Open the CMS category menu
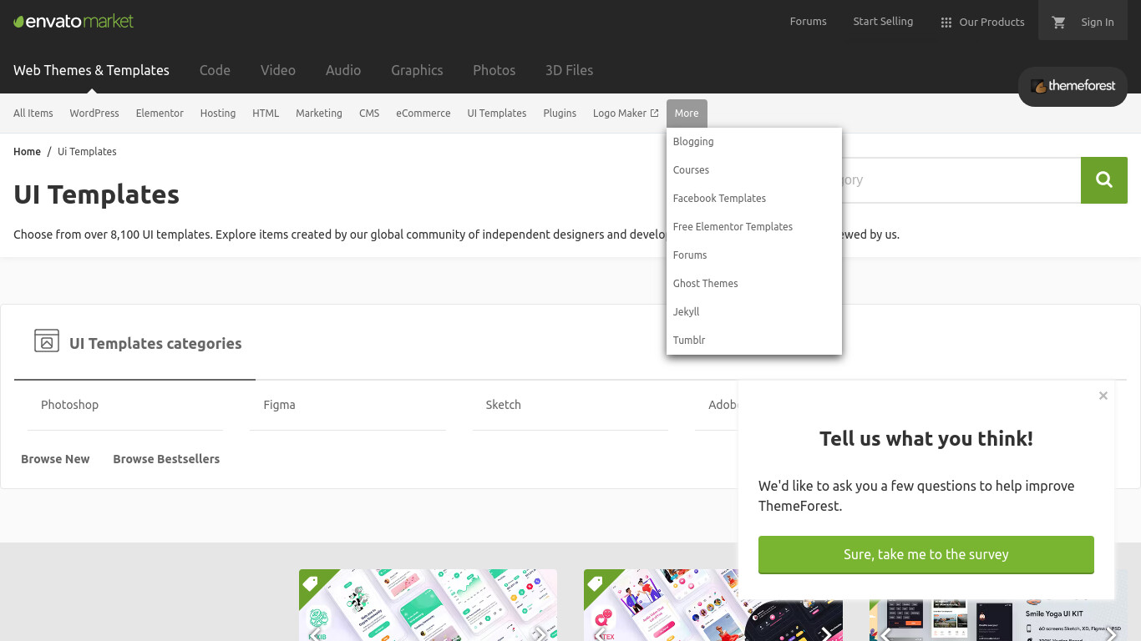 pos(369,114)
